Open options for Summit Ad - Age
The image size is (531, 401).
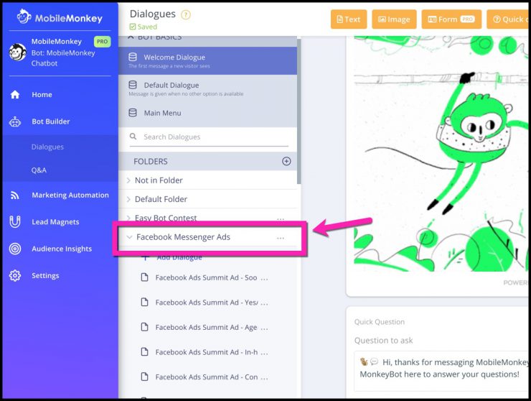click(x=265, y=328)
